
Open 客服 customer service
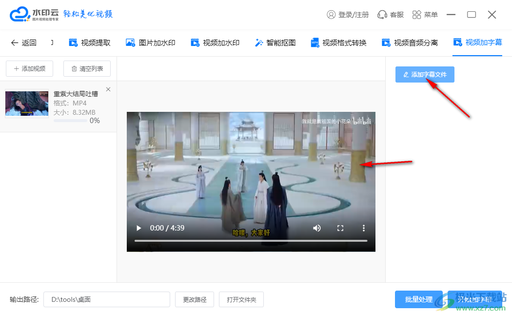tap(391, 15)
